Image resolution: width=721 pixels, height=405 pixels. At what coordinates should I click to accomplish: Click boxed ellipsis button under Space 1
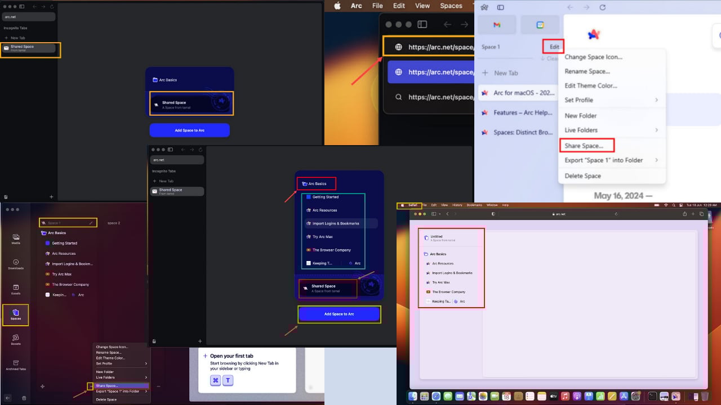(90, 386)
